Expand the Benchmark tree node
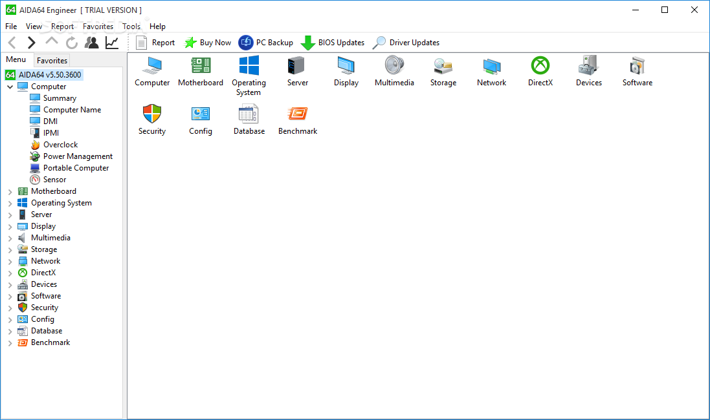 point(10,343)
